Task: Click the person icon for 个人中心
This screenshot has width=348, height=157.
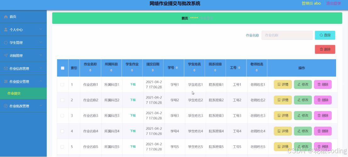Action: pyautogui.click(x=6, y=30)
